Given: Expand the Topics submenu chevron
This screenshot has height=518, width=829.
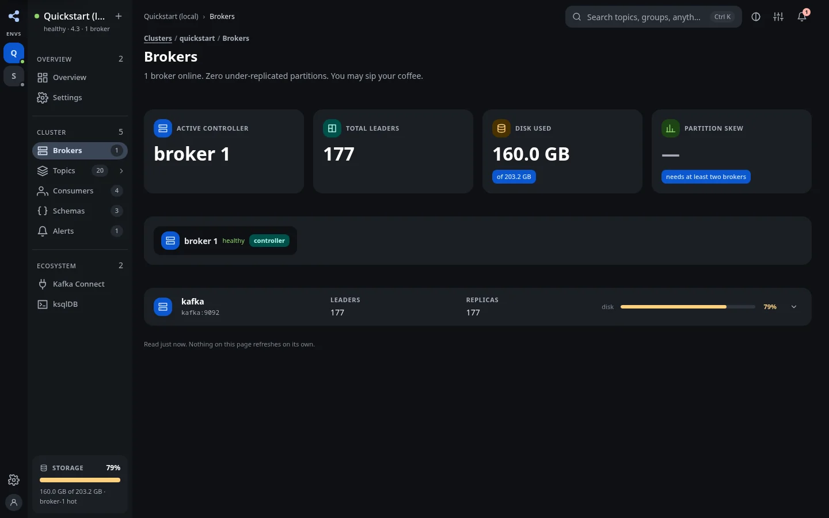Looking at the screenshot, I should (x=121, y=171).
